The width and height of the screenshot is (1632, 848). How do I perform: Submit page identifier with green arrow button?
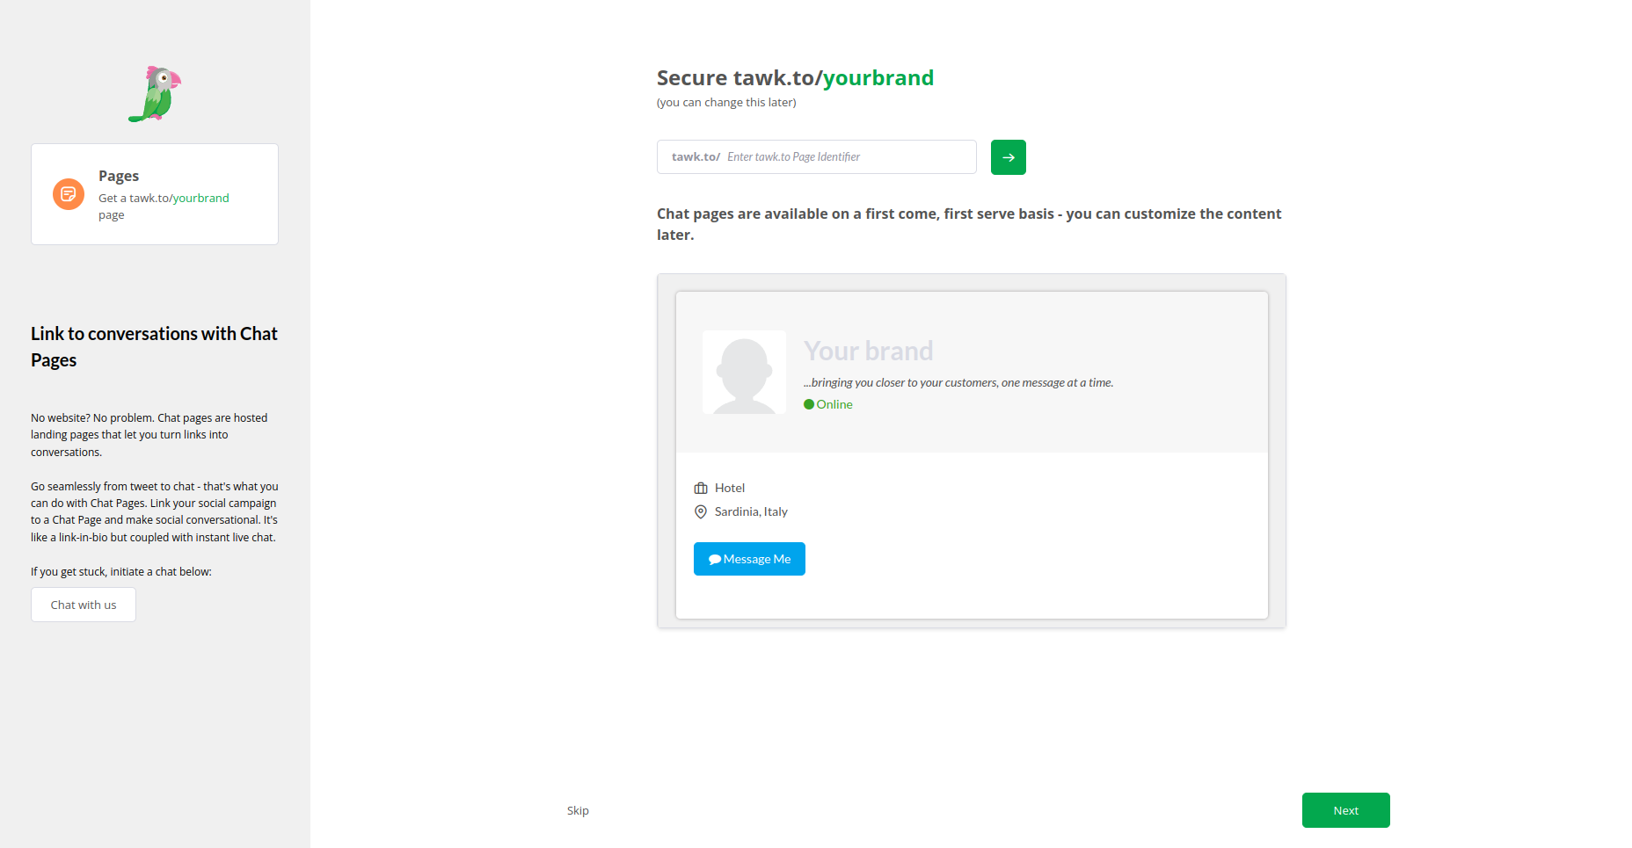click(1008, 157)
